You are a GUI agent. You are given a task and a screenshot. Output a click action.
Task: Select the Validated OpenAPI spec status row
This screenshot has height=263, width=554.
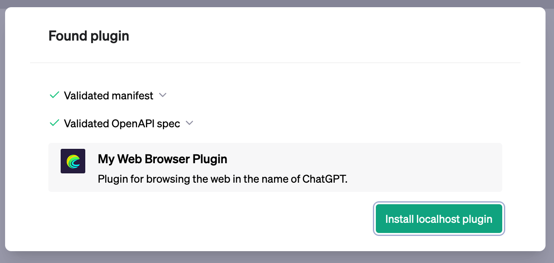point(122,123)
